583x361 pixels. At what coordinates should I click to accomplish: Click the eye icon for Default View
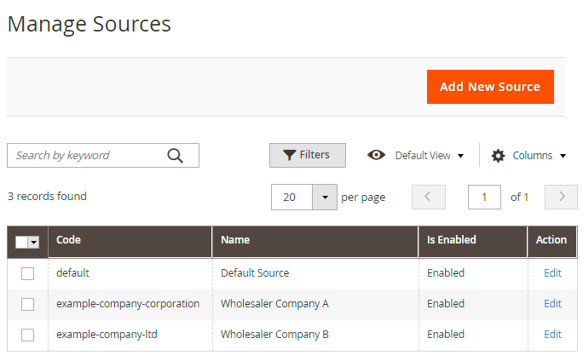[376, 155]
